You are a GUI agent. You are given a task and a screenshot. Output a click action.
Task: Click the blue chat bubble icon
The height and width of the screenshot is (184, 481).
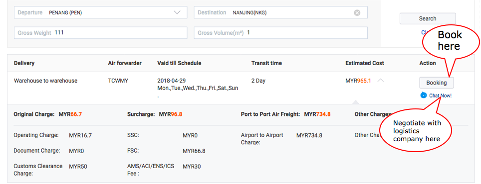point(424,95)
